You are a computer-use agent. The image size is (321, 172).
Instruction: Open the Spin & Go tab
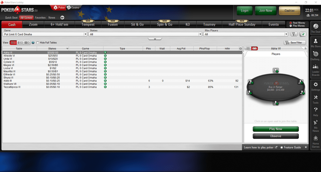tap(165, 24)
